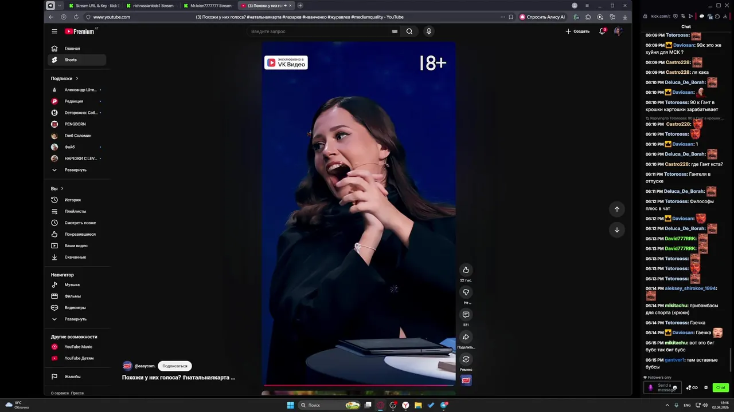This screenshot has height=412, width=734.
Task: Click Подписаться subscribe button
Action: pos(175,366)
